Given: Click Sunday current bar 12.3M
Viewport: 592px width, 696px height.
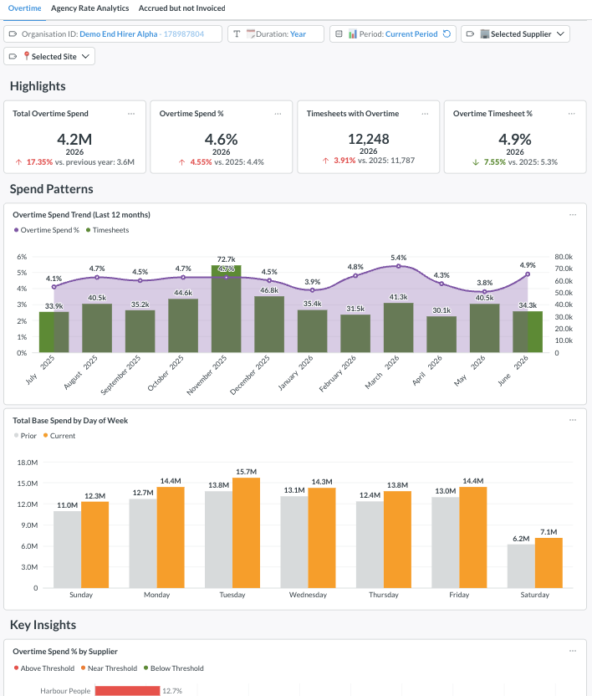Looking at the screenshot, I should 95,545.
